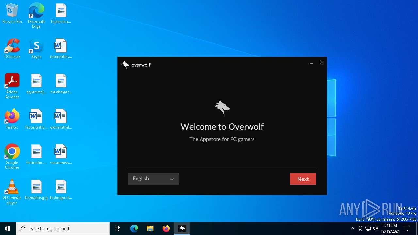The height and width of the screenshot is (235, 418).
Task: Click the Show desktop sliver on the taskbar
Action: click(417, 228)
